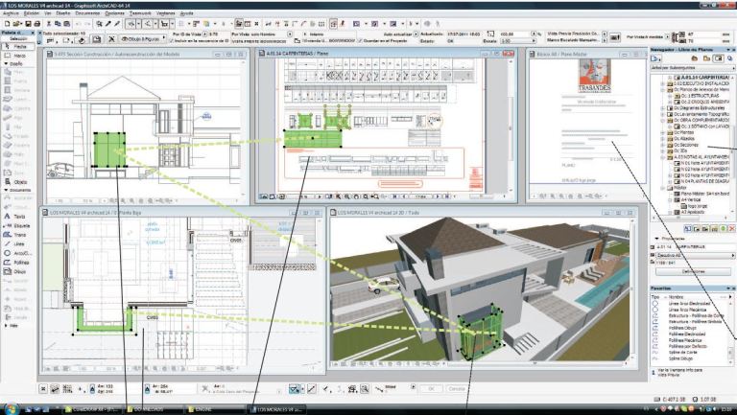Screen dimensions: 737x415
Task: Click the red delete icon under Navigator tree
Action: 731,229
